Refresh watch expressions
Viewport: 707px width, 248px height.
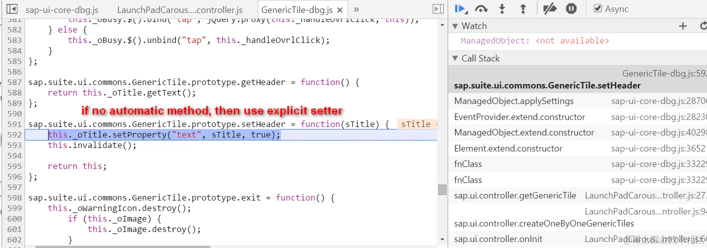coord(702,26)
